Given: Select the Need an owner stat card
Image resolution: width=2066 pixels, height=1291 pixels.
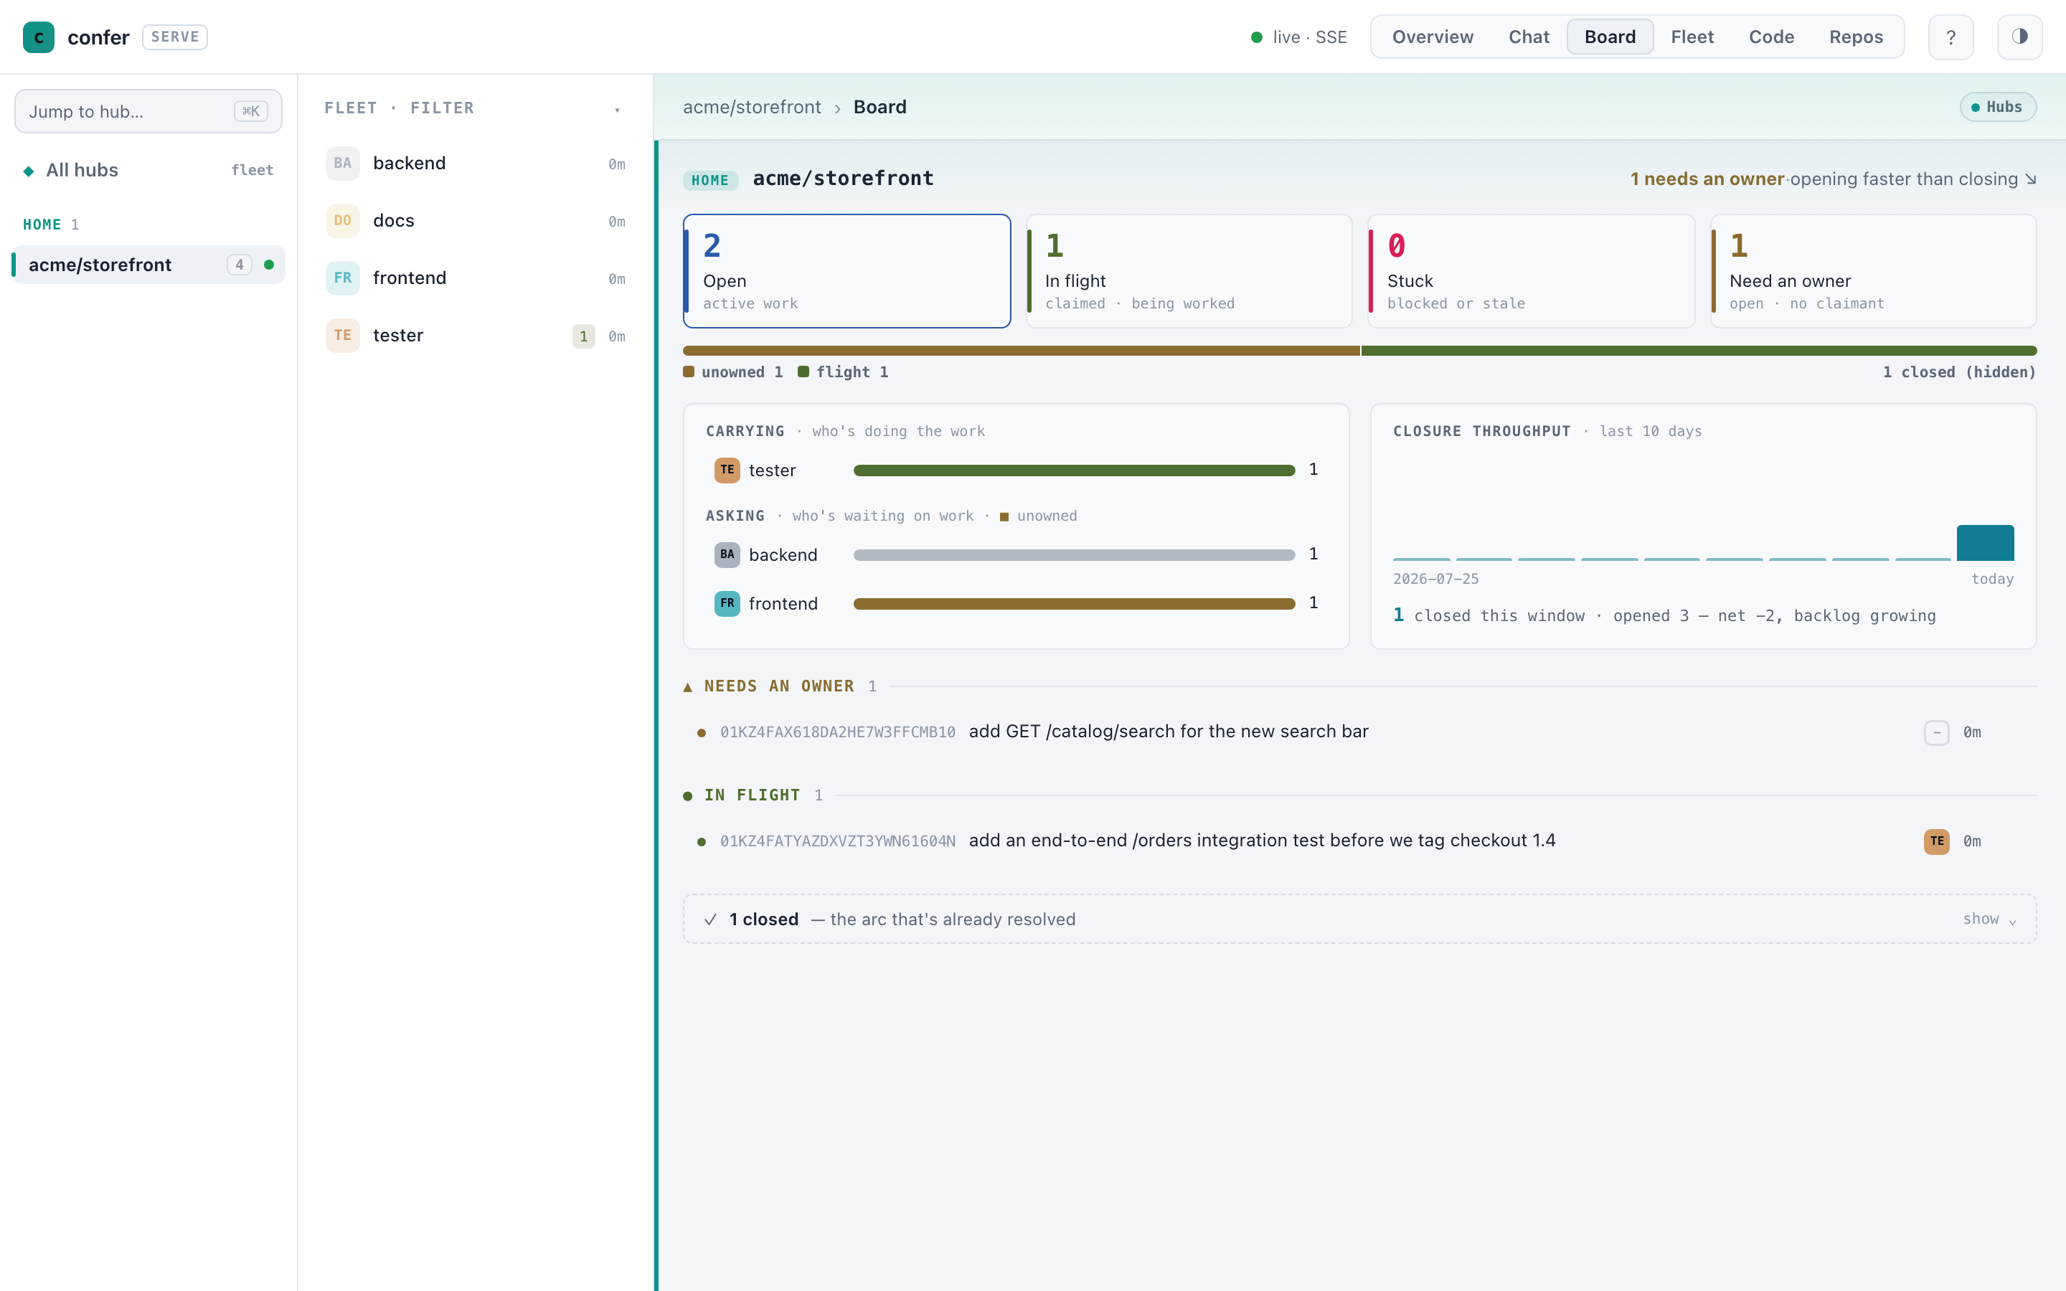Looking at the screenshot, I should click(x=1873, y=270).
